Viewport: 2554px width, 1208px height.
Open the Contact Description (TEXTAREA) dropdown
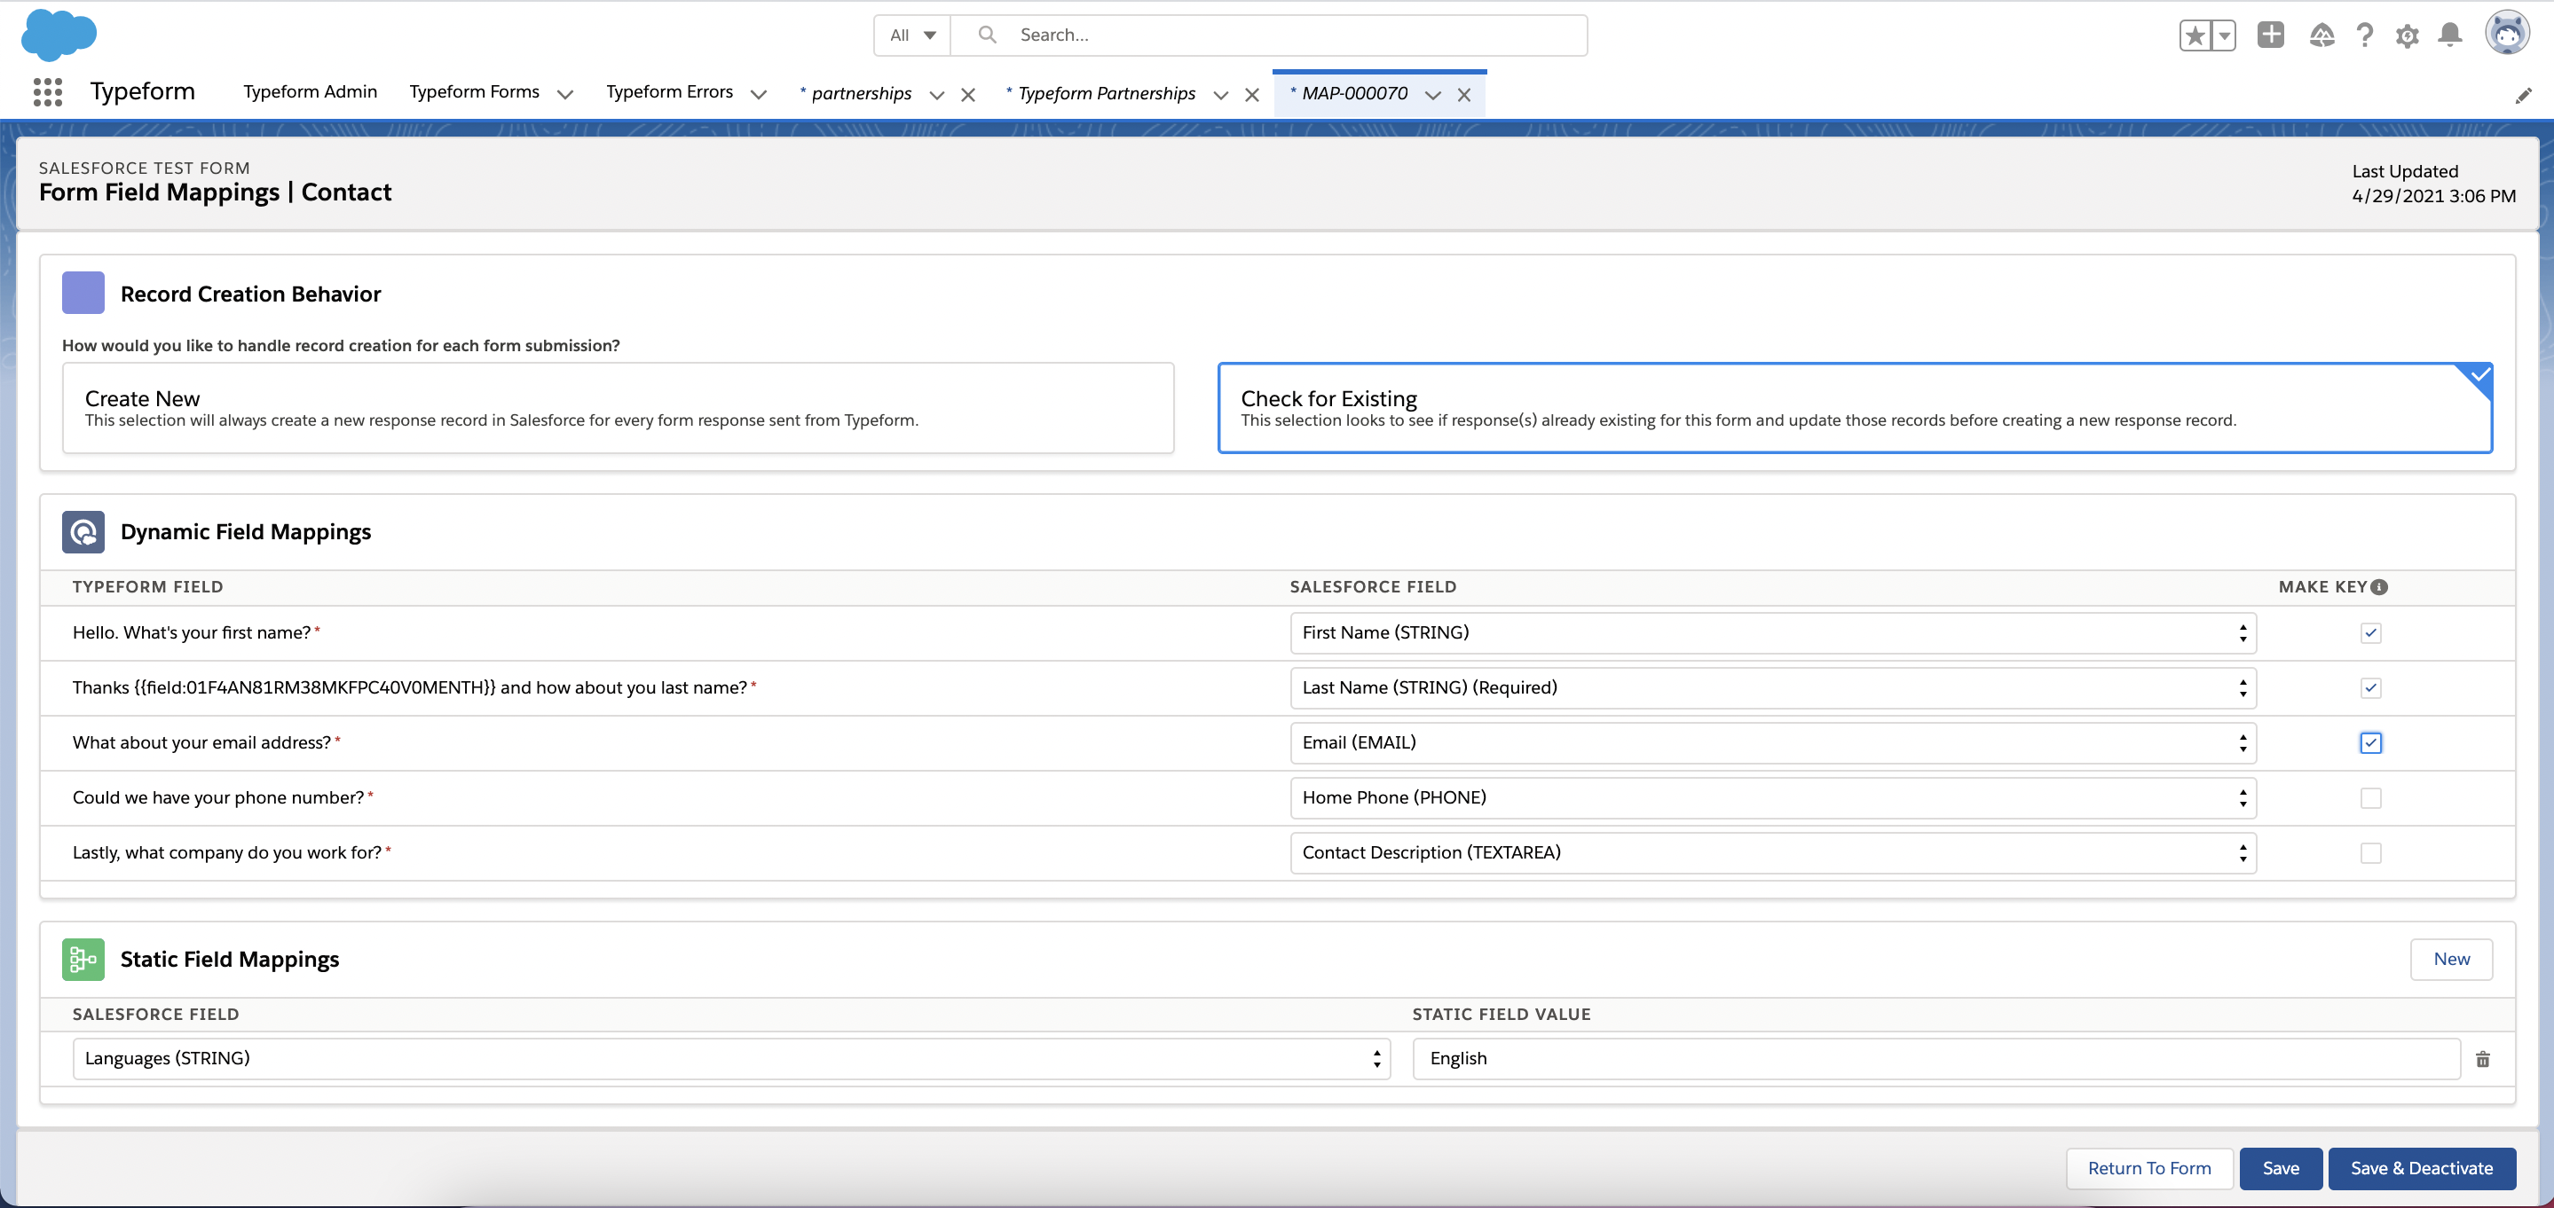1773,853
